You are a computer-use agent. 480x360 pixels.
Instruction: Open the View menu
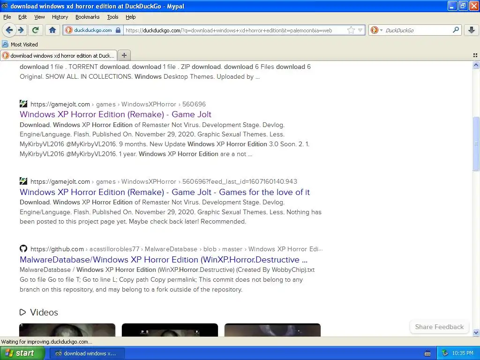(39, 17)
